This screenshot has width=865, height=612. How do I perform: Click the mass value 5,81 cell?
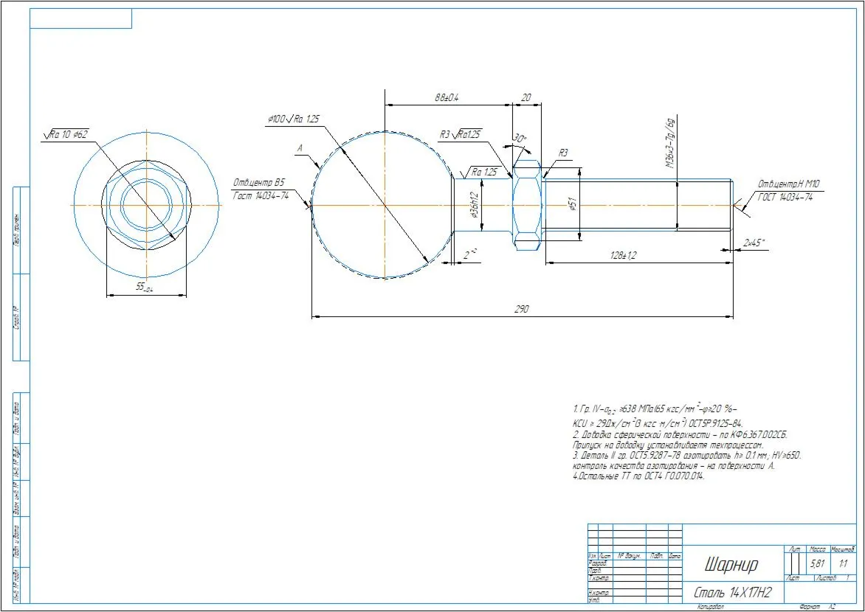[816, 564]
